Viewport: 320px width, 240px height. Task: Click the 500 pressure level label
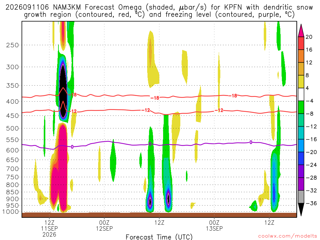coord(12,128)
